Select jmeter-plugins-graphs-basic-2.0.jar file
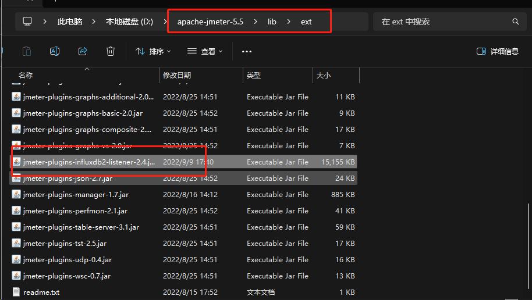The height and width of the screenshot is (300, 532). click(x=183, y=113)
